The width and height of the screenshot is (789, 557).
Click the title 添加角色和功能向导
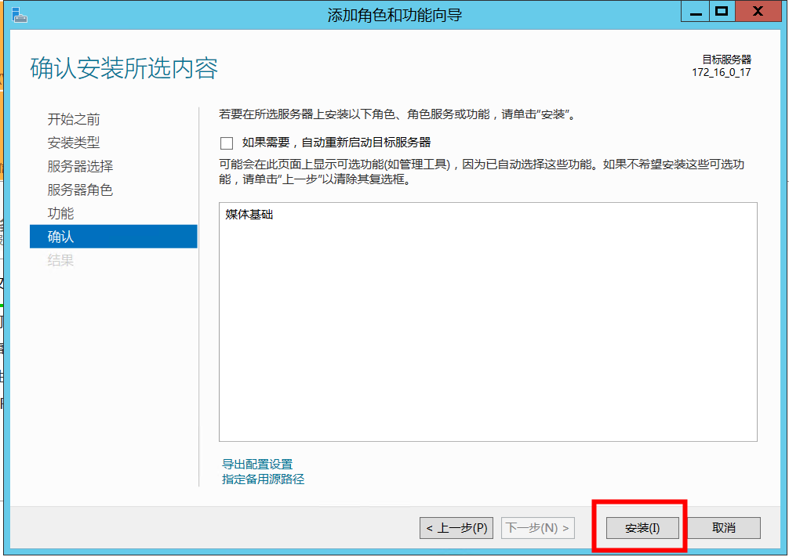[394, 15]
